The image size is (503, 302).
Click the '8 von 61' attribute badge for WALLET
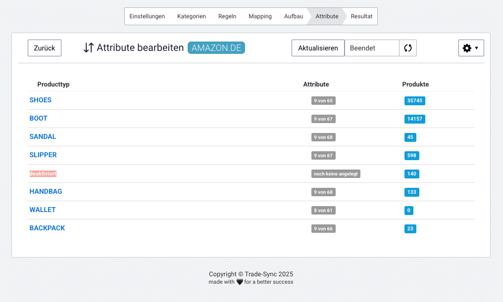323,211
